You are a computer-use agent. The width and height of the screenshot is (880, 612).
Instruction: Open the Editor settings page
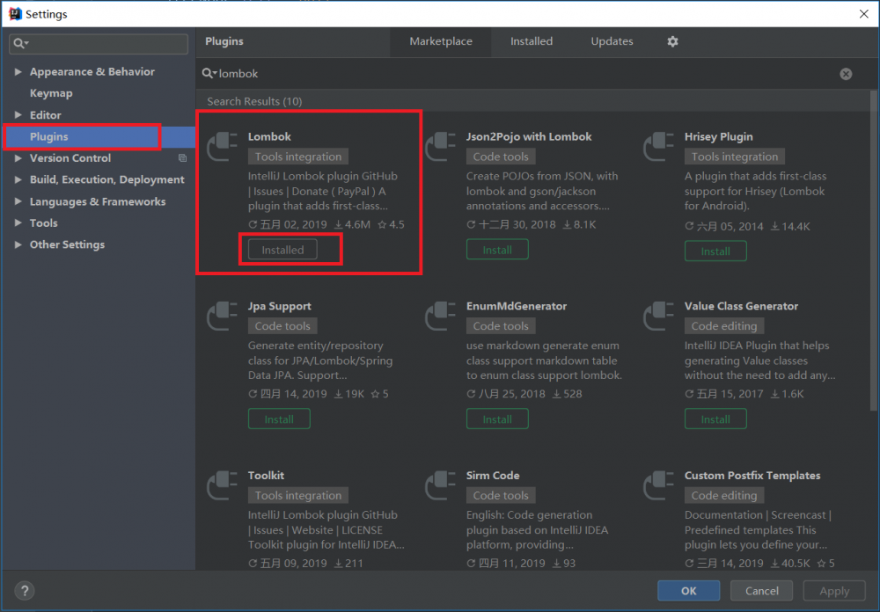coord(46,115)
